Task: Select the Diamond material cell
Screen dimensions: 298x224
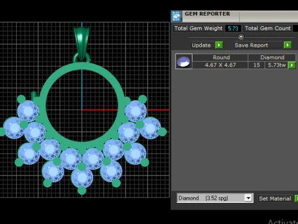Action: pyautogui.click(x=272, y=57)
